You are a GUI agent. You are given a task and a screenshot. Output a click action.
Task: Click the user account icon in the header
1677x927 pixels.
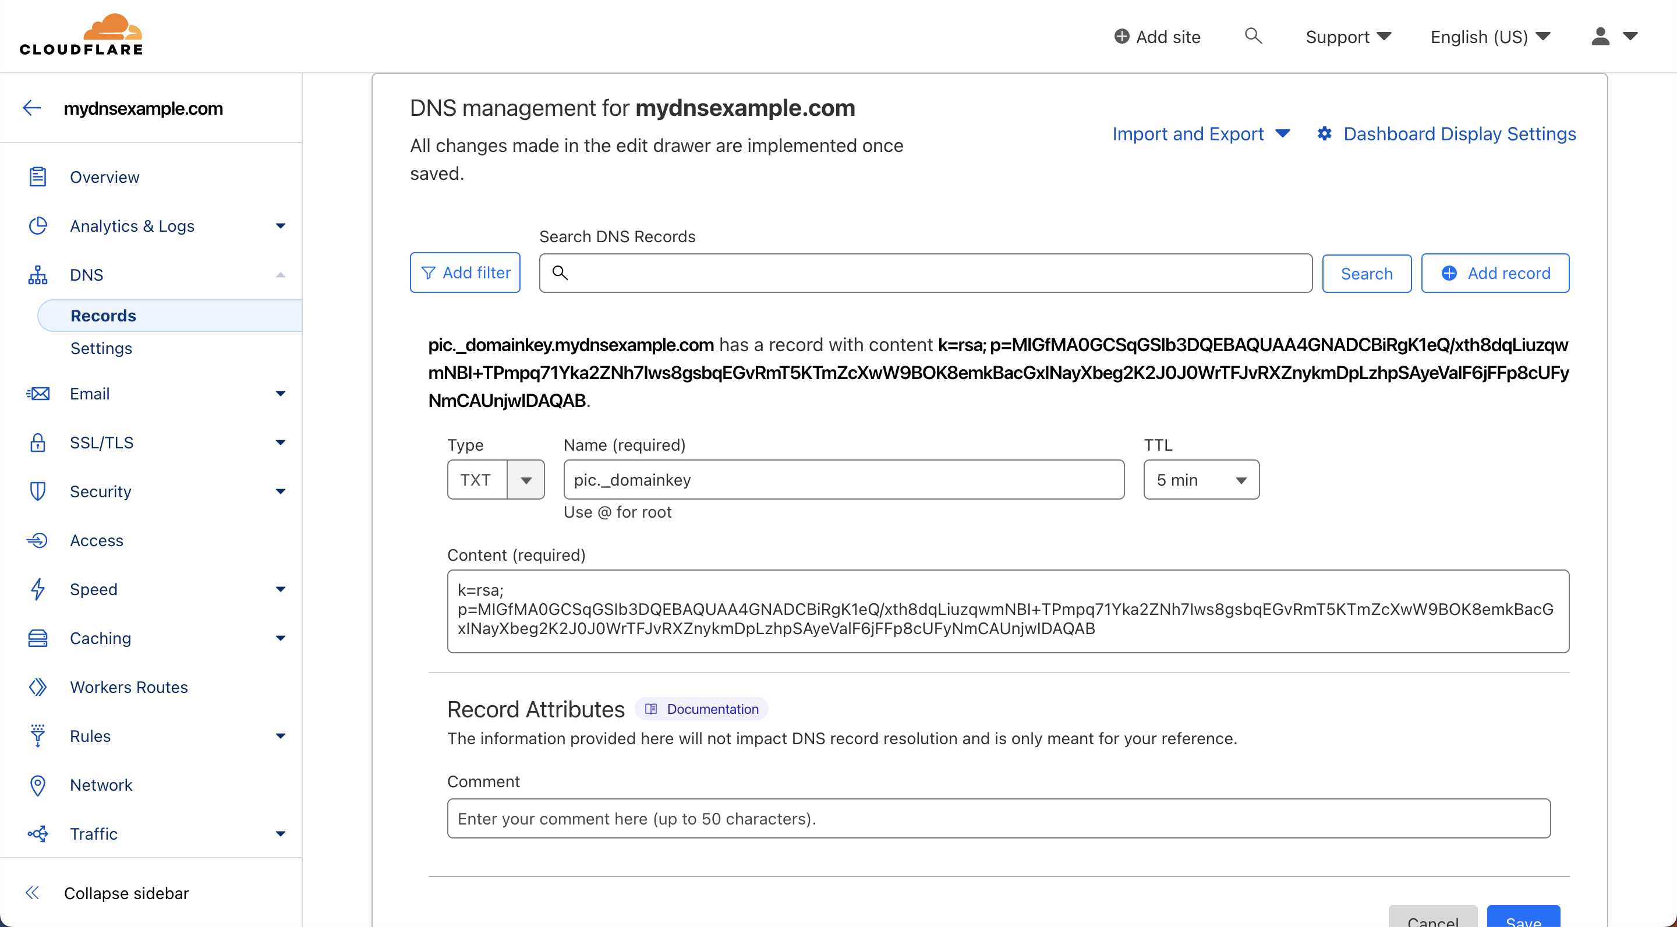coord(1600,37)
